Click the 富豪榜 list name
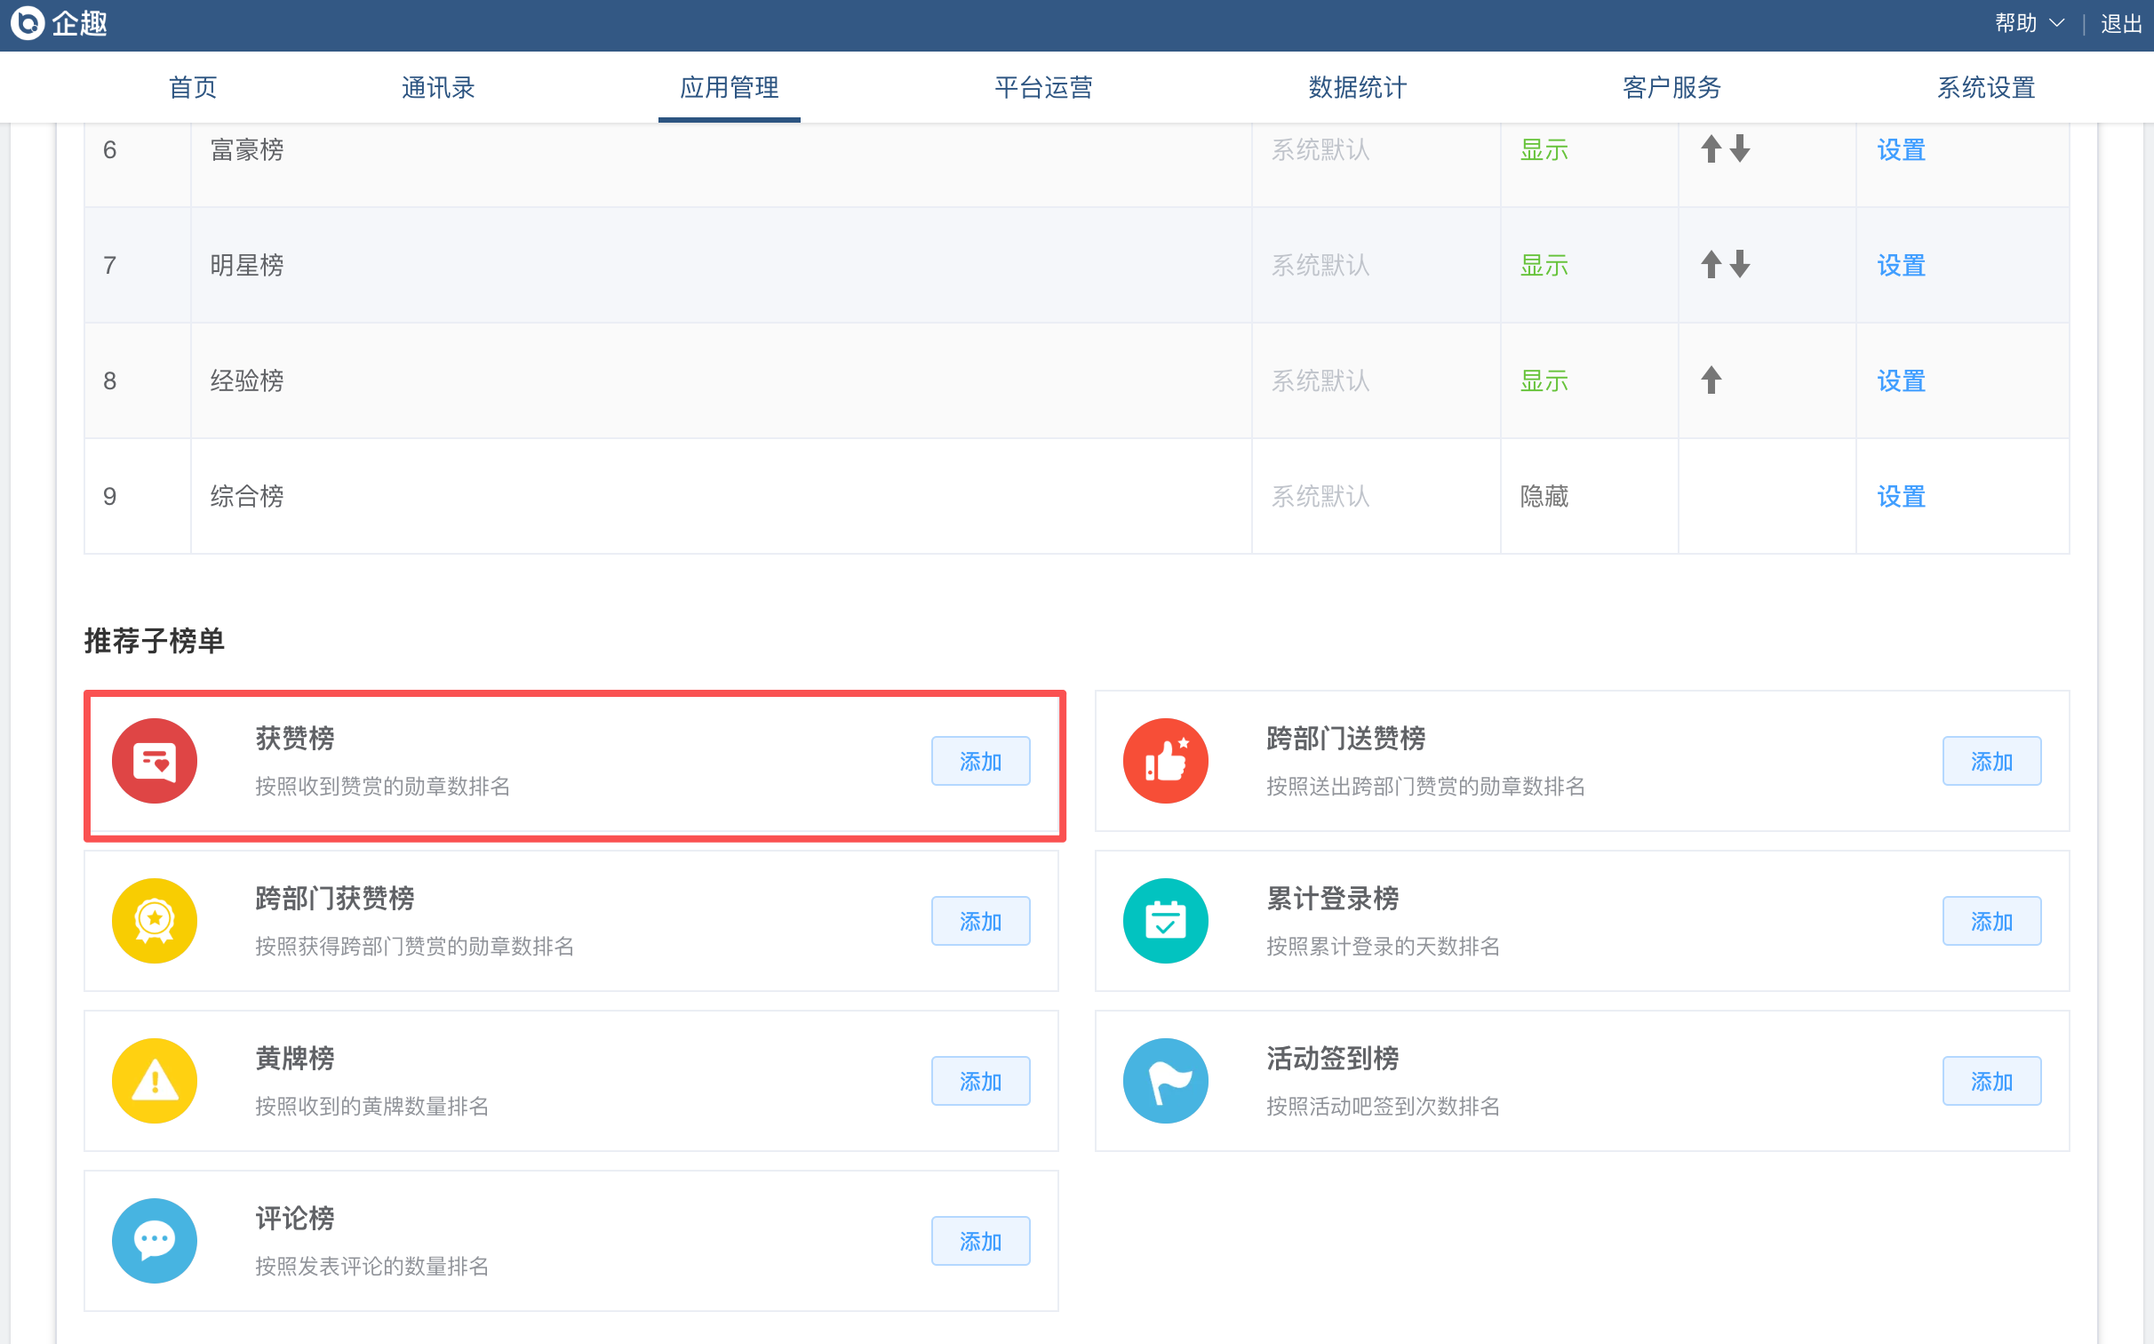2154x1344 pixels. pos(247,149)
